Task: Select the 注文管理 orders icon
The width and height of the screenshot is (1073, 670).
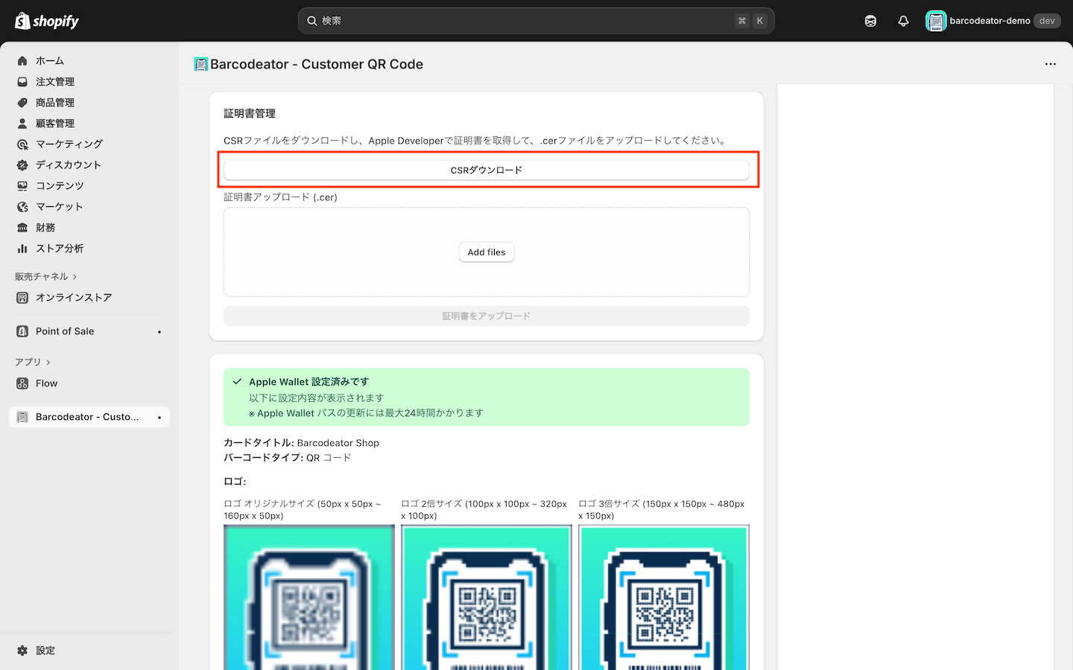Action: click(22, 81)
